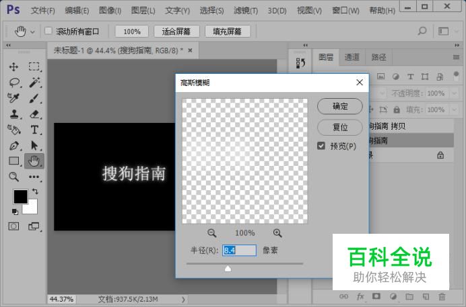Open the Layer (图层) menu
Image resolution: width=466 pixels, height=307 pixels.
[143, 11]
